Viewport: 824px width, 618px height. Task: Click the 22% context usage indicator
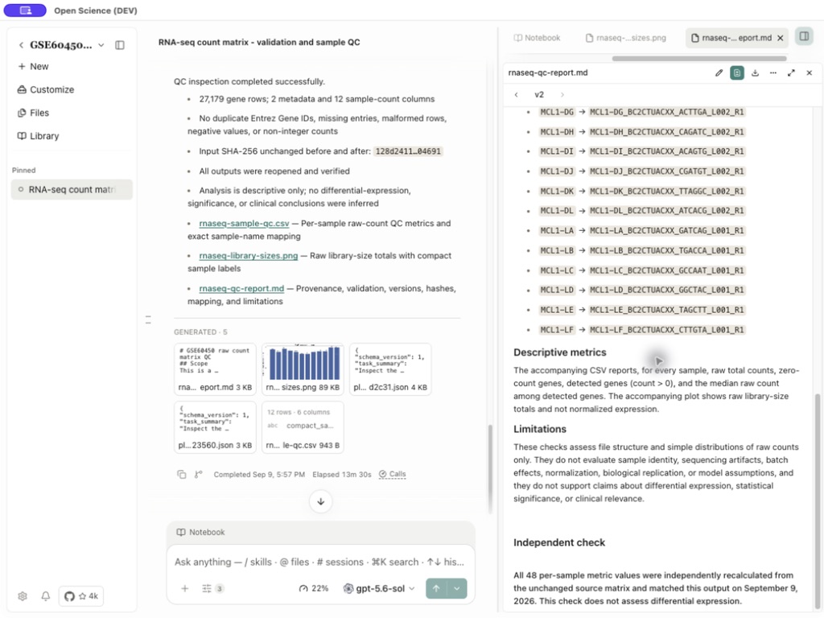coord(314,588)
